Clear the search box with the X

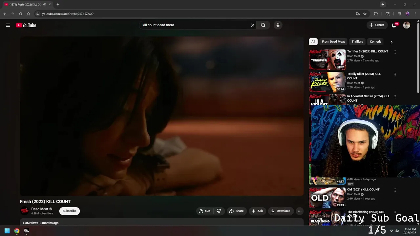[x=253, y=25]
